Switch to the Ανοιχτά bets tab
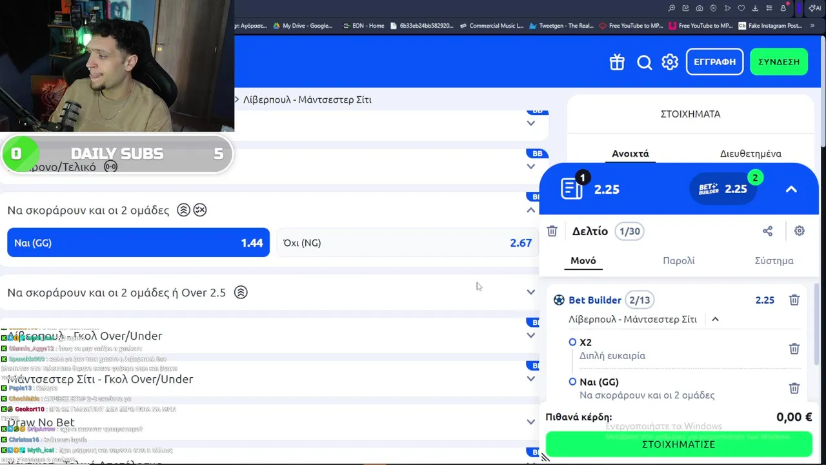Screen dimensions: 826x465 [x=630, y=154]
